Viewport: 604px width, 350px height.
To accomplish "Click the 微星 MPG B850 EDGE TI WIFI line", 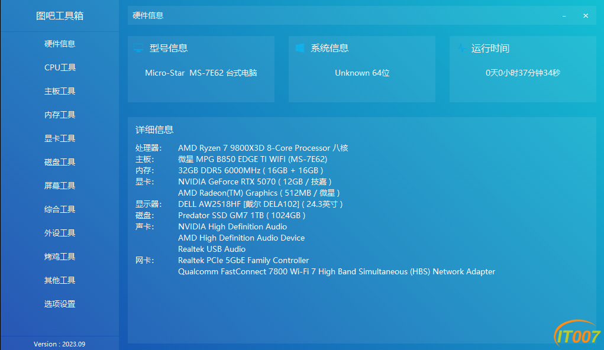I will (x=253, y=159).
